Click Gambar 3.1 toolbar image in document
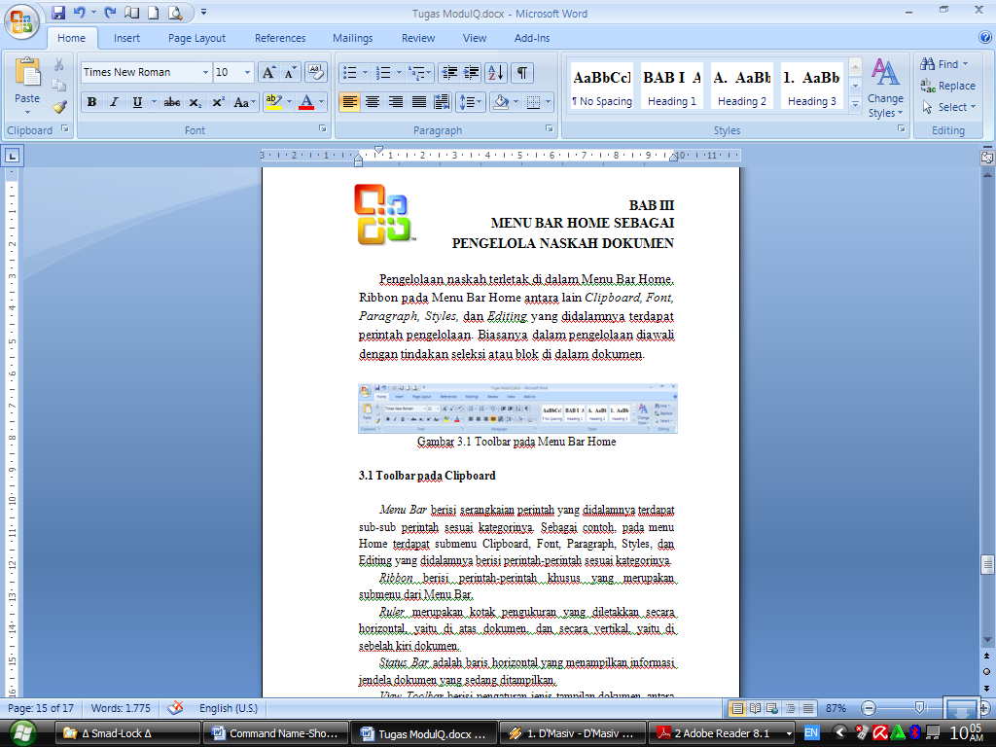Image resolution: width=996 pixels, height=747 pixels. tap(517, 409)
